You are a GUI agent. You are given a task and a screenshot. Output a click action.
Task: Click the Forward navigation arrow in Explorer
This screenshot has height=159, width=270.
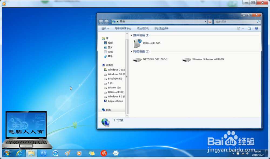coord(106,22)
